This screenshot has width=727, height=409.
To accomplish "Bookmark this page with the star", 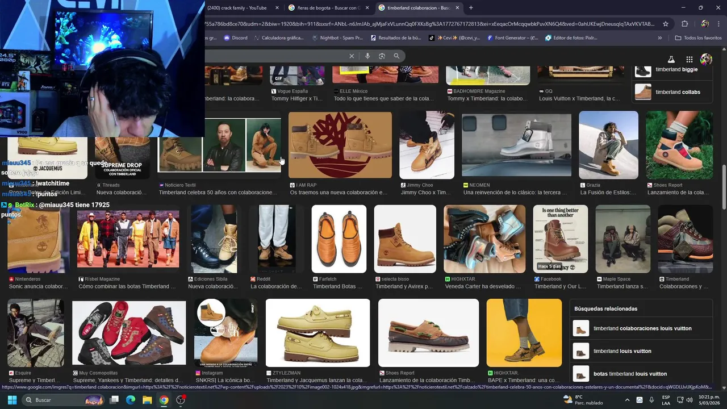I will (x=666, y=24).
